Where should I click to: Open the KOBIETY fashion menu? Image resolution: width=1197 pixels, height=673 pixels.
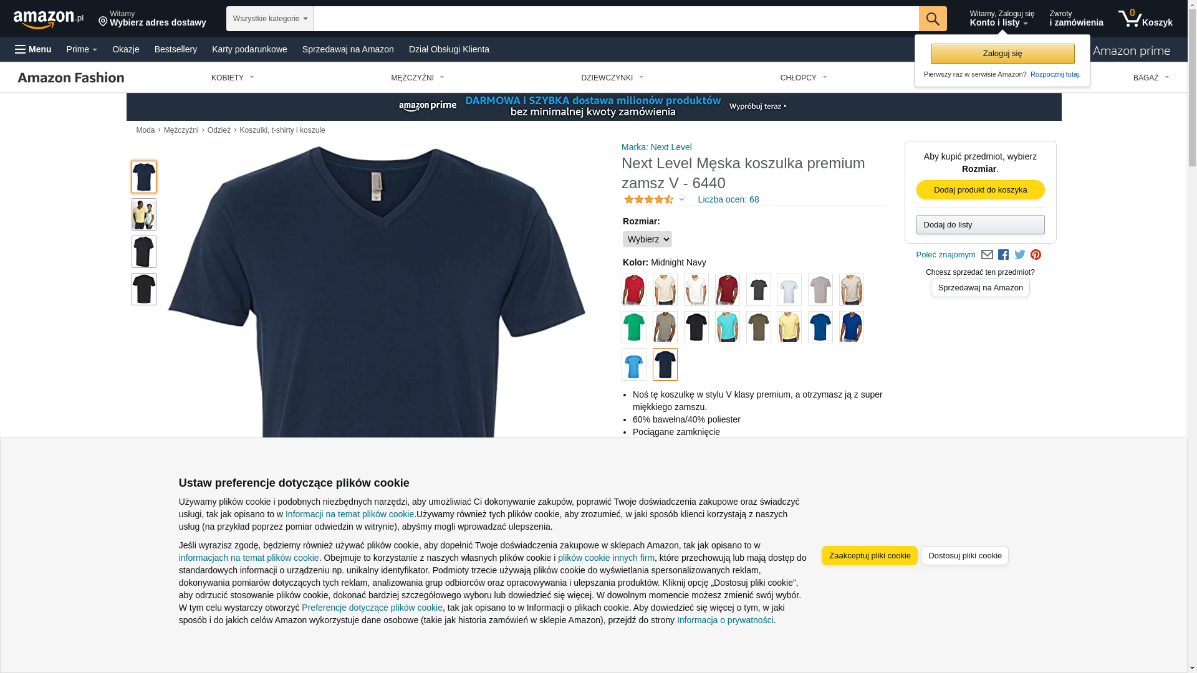coord(233,78)
